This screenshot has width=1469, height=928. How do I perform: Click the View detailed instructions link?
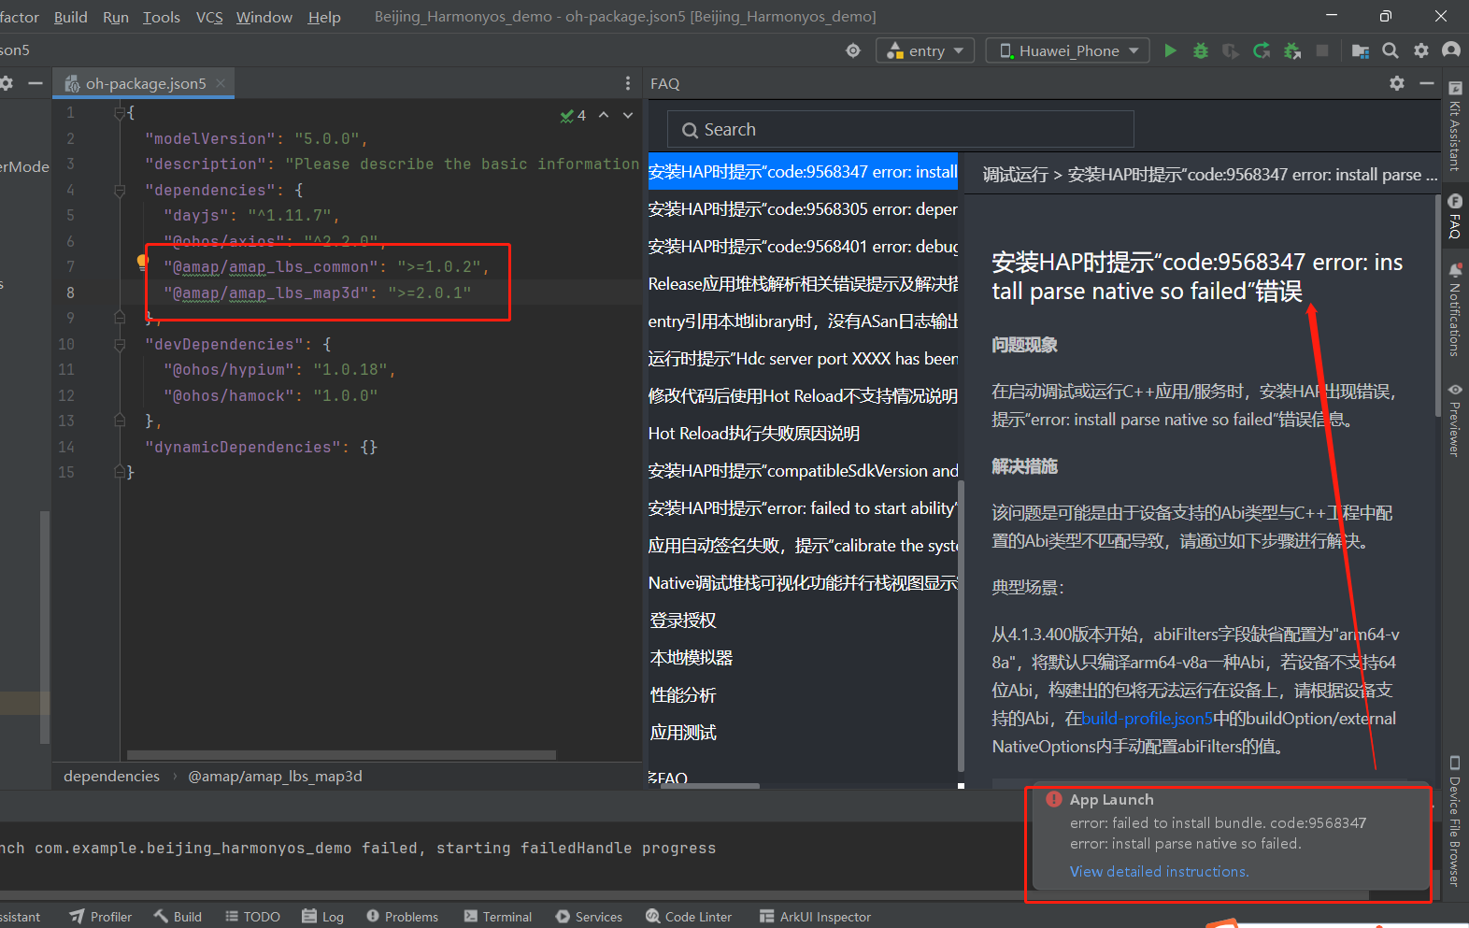[1159, 871]
